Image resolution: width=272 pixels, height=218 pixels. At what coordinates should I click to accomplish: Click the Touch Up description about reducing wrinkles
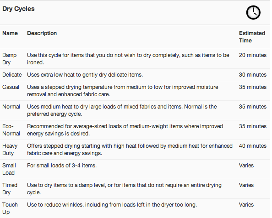point(112,205)
